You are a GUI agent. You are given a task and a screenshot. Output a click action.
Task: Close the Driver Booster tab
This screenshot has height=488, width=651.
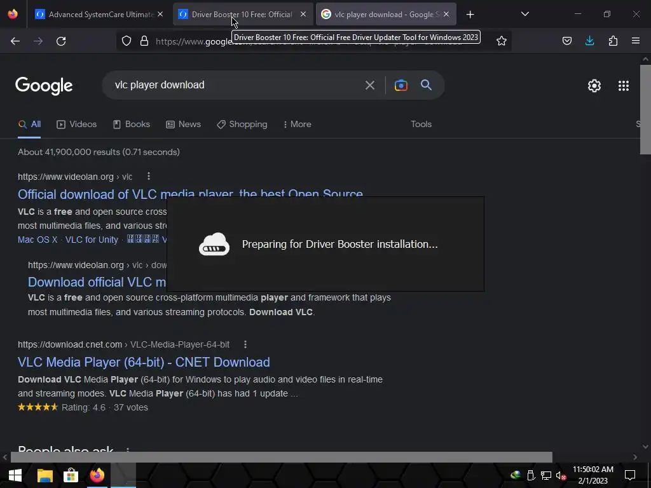point(303,14)
